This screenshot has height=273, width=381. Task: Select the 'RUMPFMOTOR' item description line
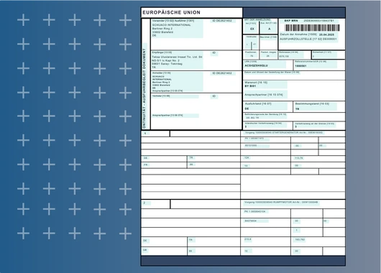[281, 203]
